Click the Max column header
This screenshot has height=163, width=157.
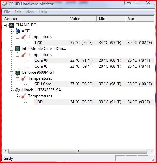(x=140, y=19)
